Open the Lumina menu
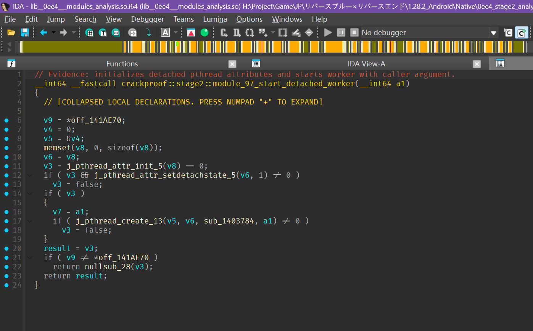 pyautogui.click(x=215, y=19)
